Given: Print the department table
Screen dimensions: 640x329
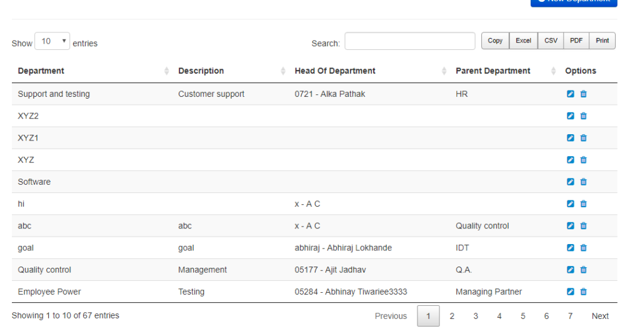Looking at the screenshot, I should (602, 41).
